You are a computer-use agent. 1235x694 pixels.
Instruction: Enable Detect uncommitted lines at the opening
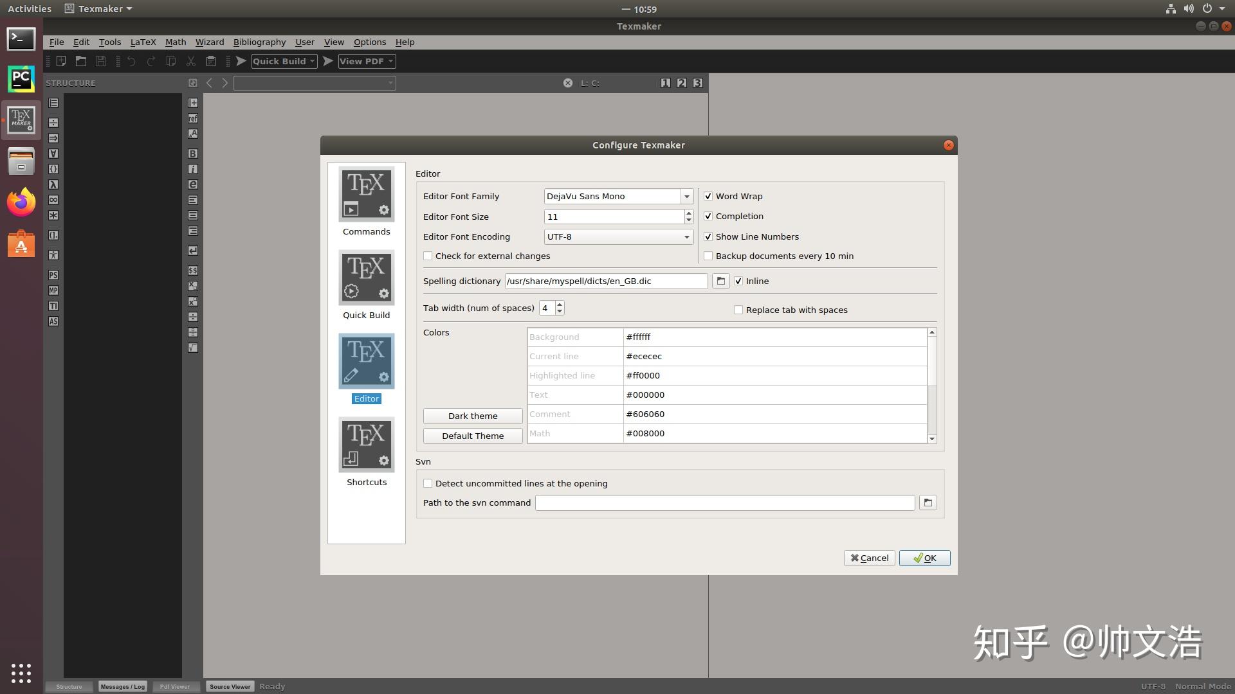428,483
